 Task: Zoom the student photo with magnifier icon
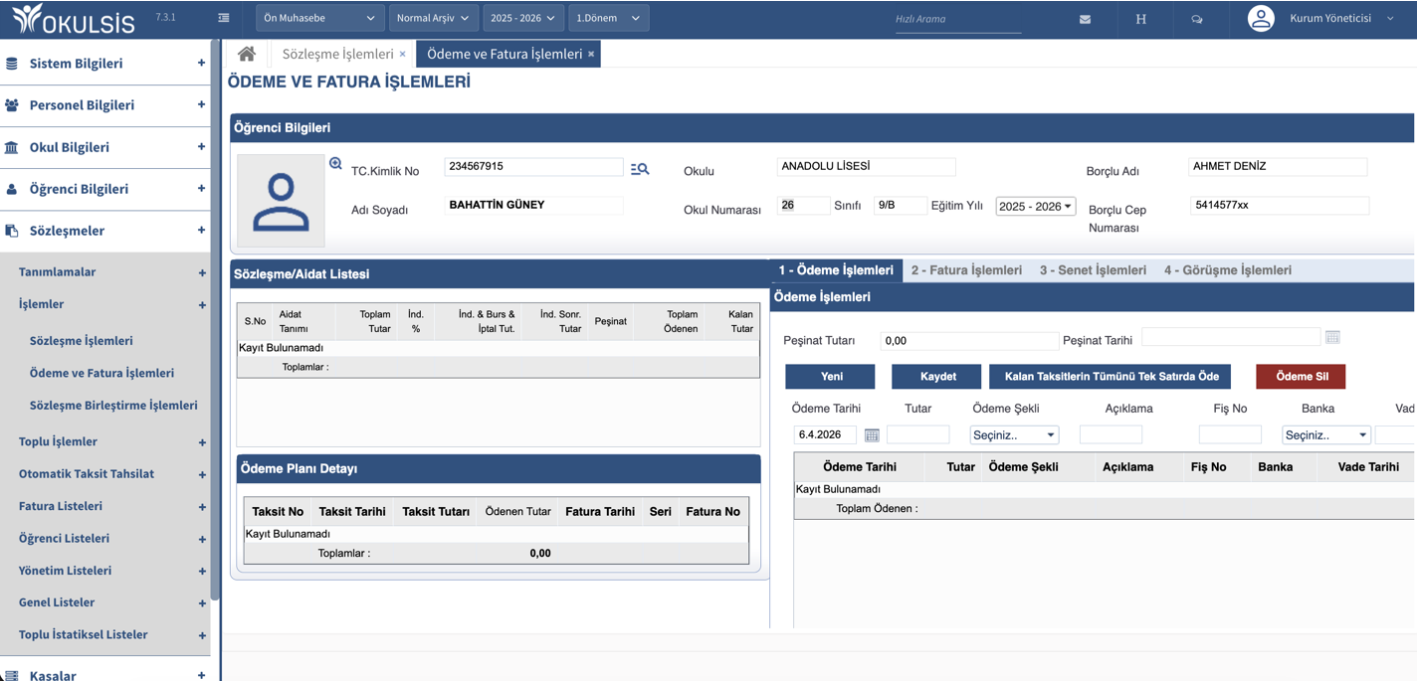[x=335, y=164]
